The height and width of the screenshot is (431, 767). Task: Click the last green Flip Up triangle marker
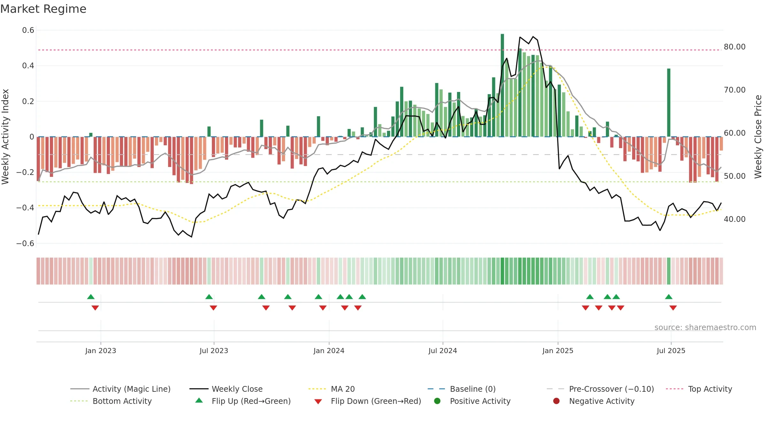coord(669,297)
